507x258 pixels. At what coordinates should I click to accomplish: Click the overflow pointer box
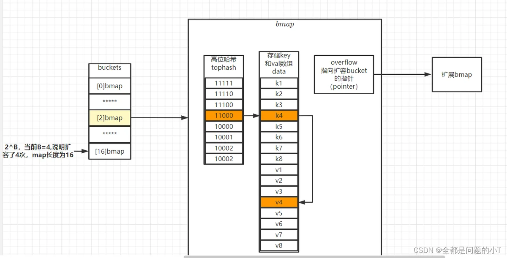pyautogui.click(x=344, y=74)
